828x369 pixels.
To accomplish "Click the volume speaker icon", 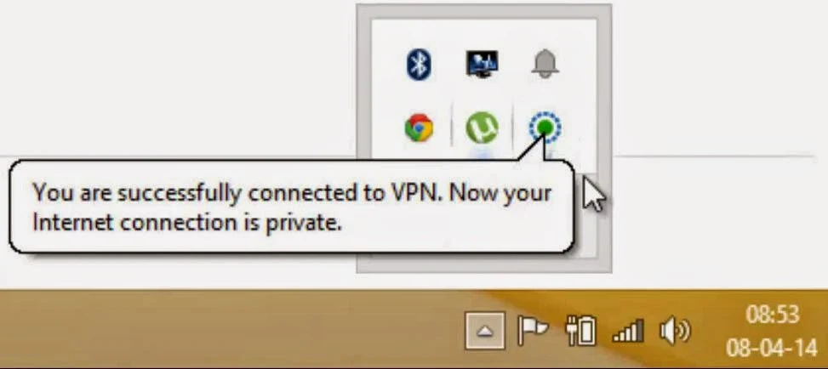I will coord(675,331).
